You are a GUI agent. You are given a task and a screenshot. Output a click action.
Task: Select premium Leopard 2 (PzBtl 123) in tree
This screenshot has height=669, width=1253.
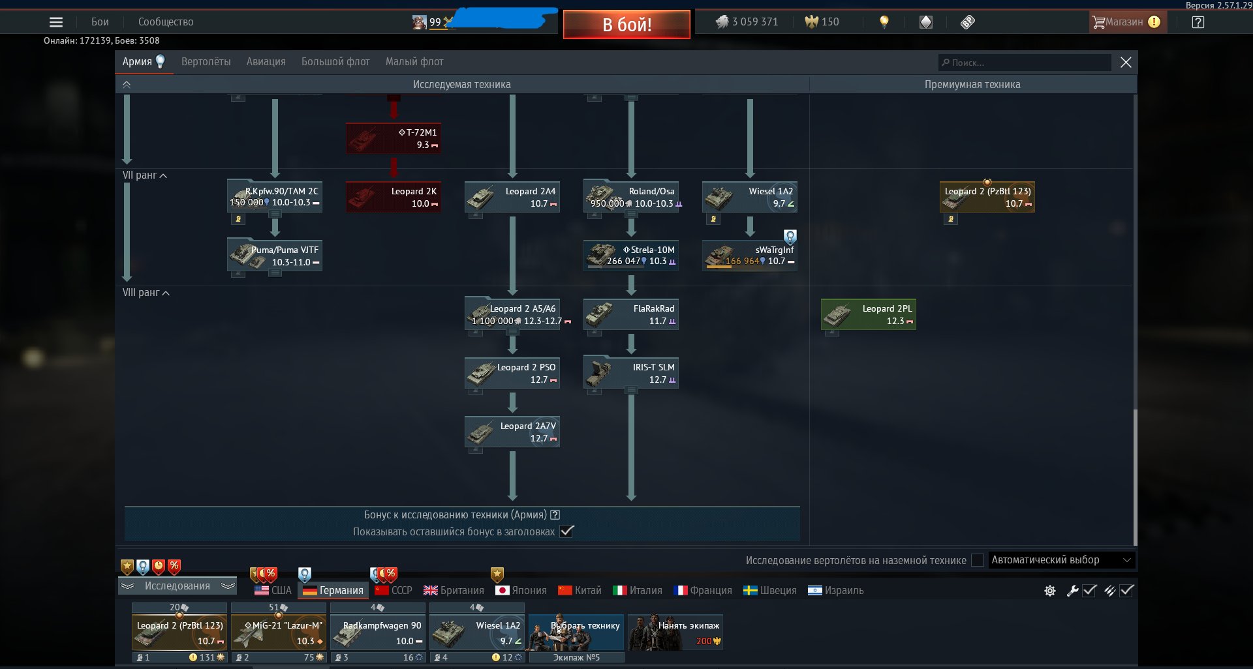coord(987,197)
